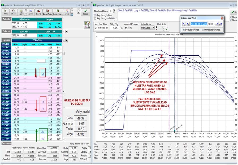
Task: Enable Step through volatilities checkbox
Action: [95, 18]
